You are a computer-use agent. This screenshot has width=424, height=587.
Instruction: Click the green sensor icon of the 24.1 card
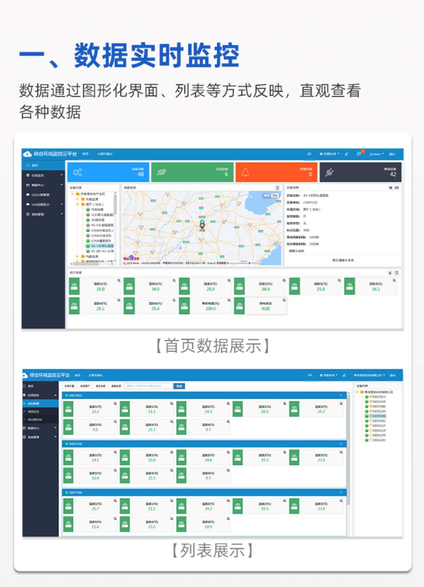68,457
